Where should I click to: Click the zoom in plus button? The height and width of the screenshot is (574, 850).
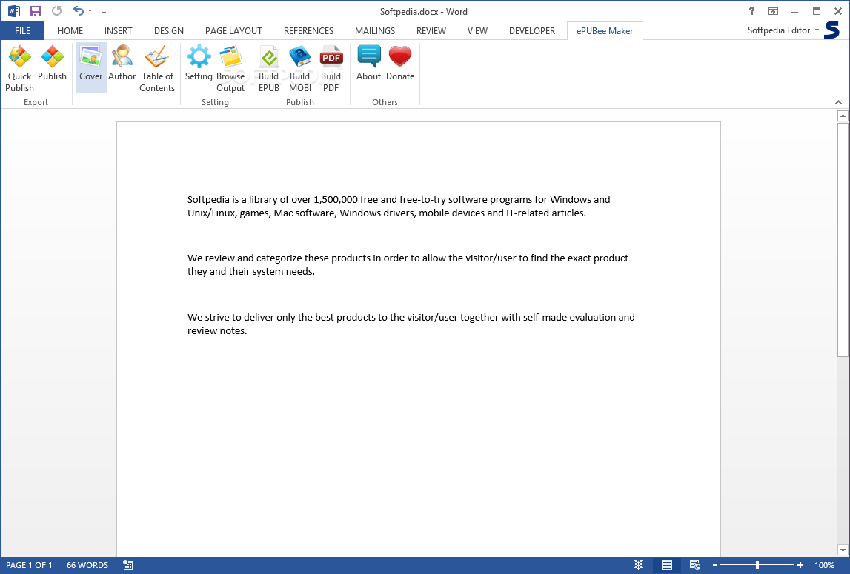coord(800,565)
